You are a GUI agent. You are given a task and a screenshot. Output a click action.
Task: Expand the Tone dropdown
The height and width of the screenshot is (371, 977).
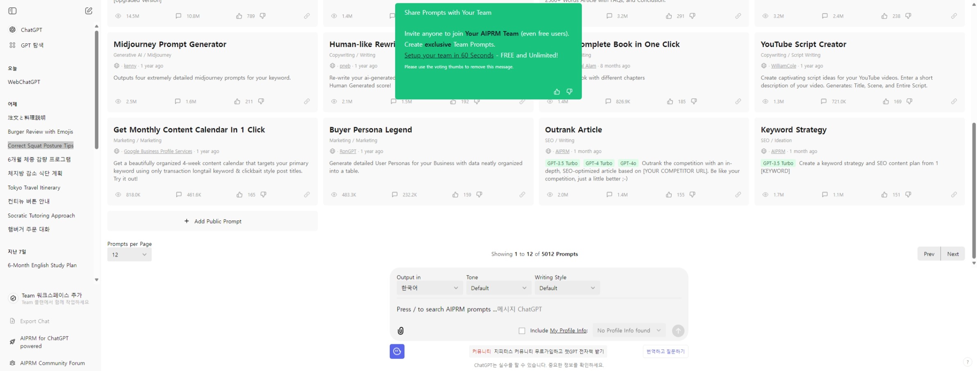coord(498,288)
